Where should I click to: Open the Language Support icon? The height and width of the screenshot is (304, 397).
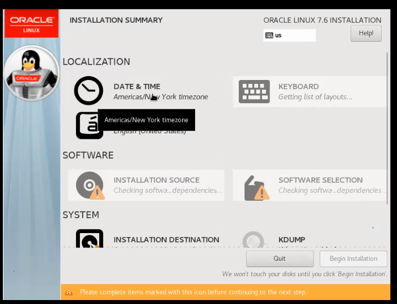tap(87, 125)
